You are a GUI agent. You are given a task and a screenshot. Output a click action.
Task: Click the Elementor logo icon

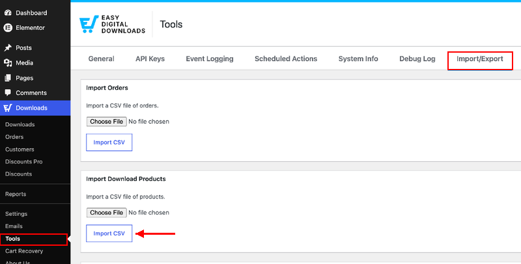click(8, 28)
